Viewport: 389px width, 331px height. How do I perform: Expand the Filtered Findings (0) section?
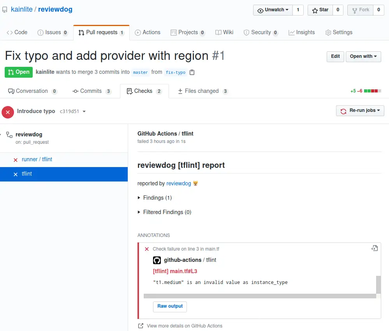[164, 212]
